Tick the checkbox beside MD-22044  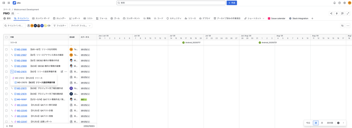click(x=6, y=105)
